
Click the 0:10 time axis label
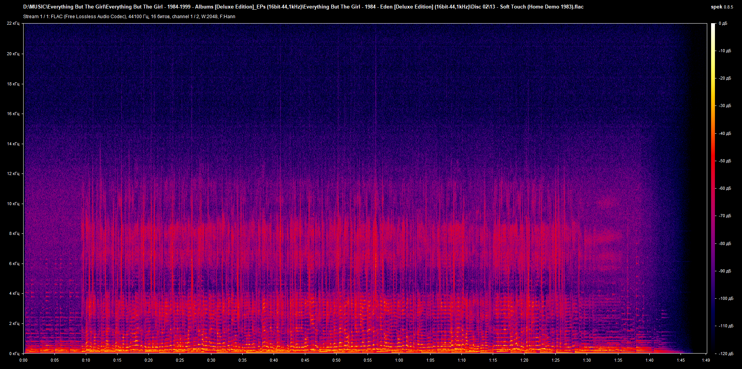point(86,360)
